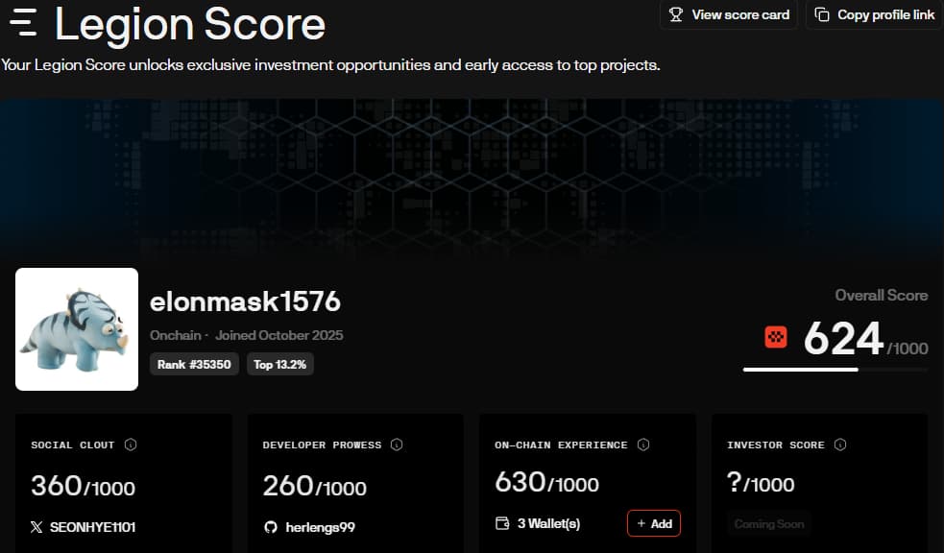Click the red badge icon beside 624

click(x=776, y=337)
